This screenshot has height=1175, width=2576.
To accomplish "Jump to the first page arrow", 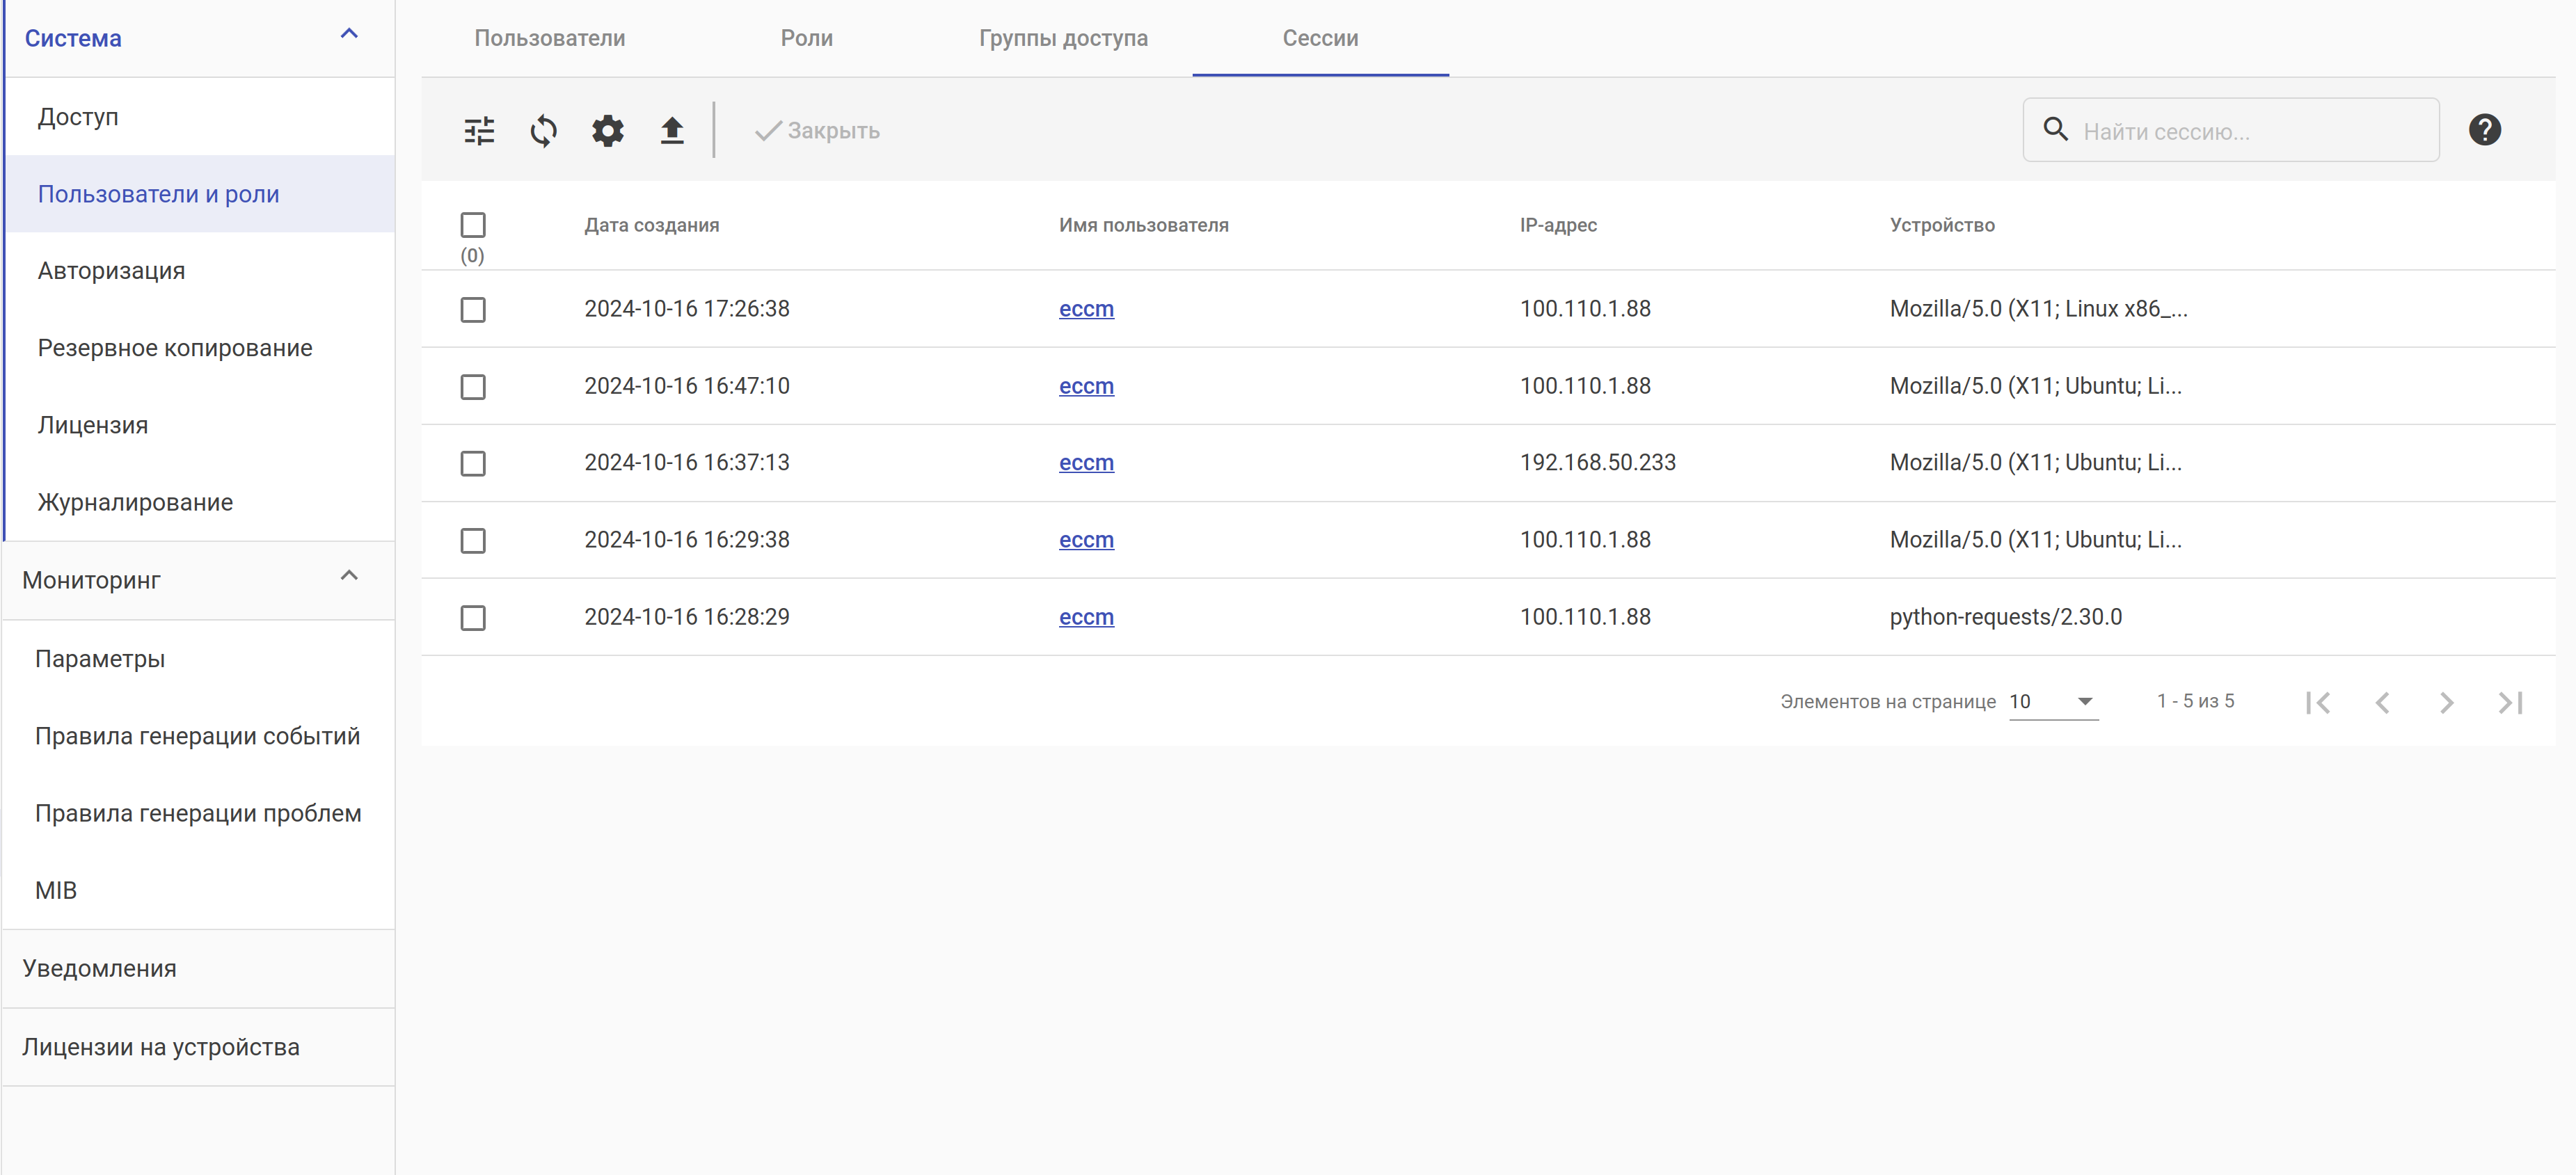I will click(2318, 703).
